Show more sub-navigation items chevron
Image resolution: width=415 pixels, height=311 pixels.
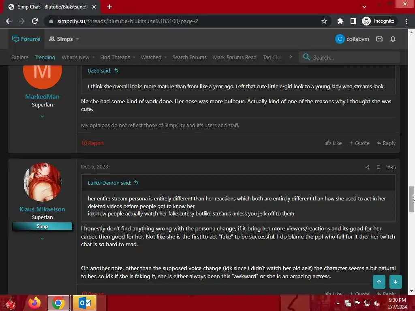[x=291, y=57]
